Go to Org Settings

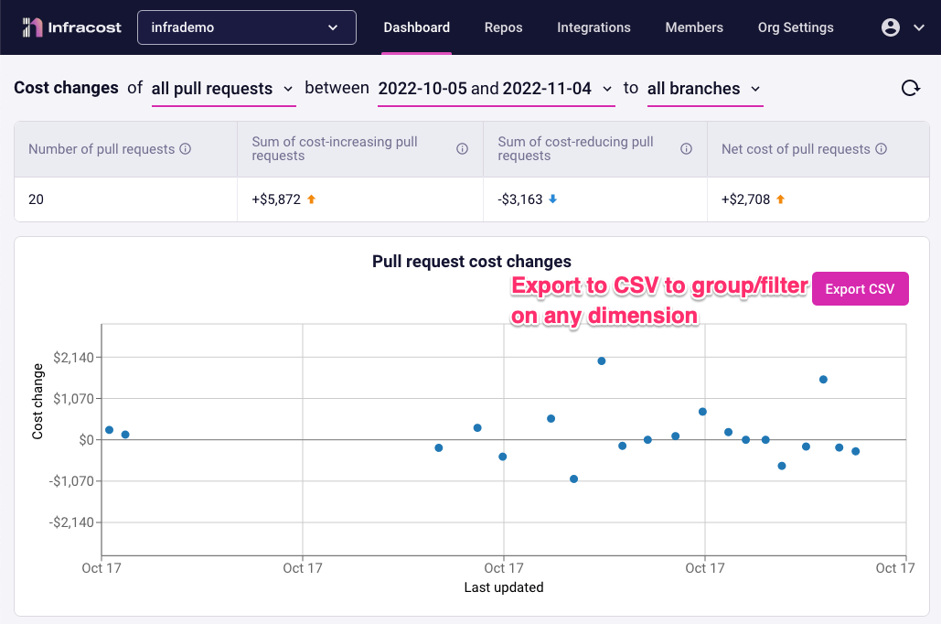(796, 27)
